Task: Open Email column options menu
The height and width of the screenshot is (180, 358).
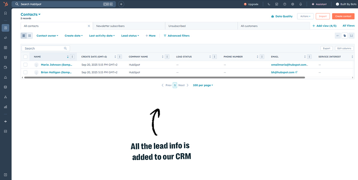Action: tap(309, 57)
